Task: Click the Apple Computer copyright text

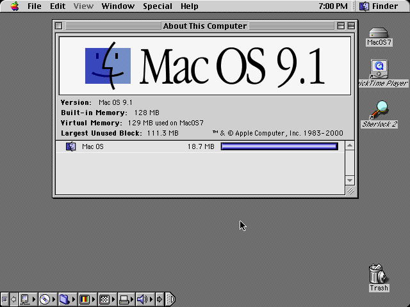Action: [x=277, y=133]
